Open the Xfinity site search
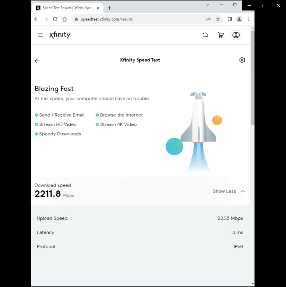 pyautogui.click(x=206, y=35)
